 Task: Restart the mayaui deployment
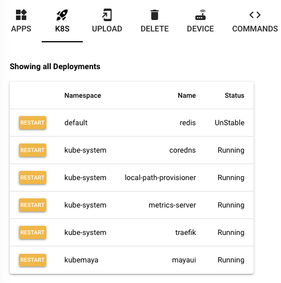[33, 260]
